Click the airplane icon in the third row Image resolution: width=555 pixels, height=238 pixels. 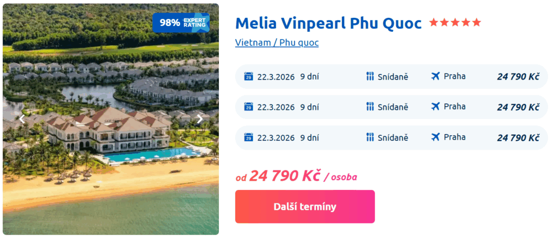pos(435,137)
